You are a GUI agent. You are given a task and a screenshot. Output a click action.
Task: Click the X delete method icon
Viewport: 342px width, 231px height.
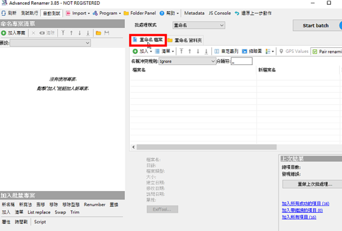[x=33, y=33]
